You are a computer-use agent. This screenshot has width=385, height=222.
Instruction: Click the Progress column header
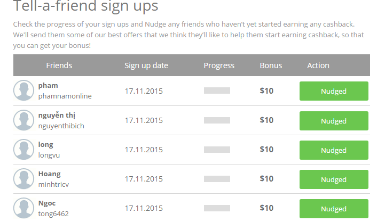[219, 65]
